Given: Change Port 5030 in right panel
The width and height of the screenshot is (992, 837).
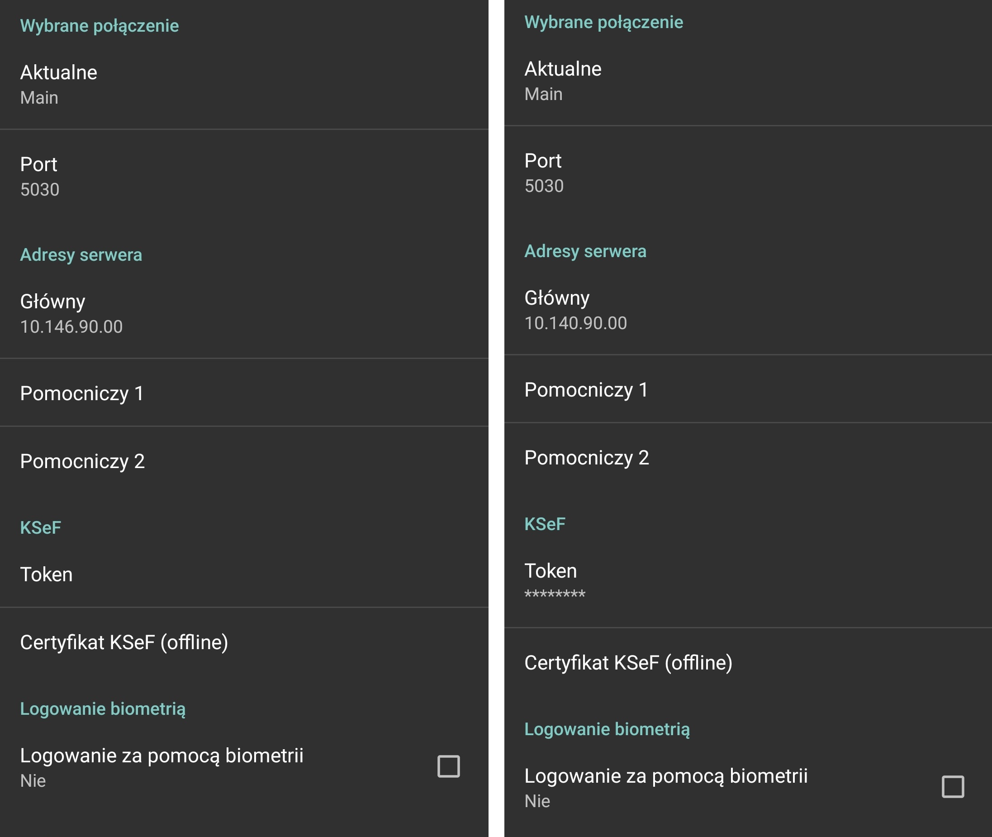Looking at the screenshot, I should coord(544,173).
